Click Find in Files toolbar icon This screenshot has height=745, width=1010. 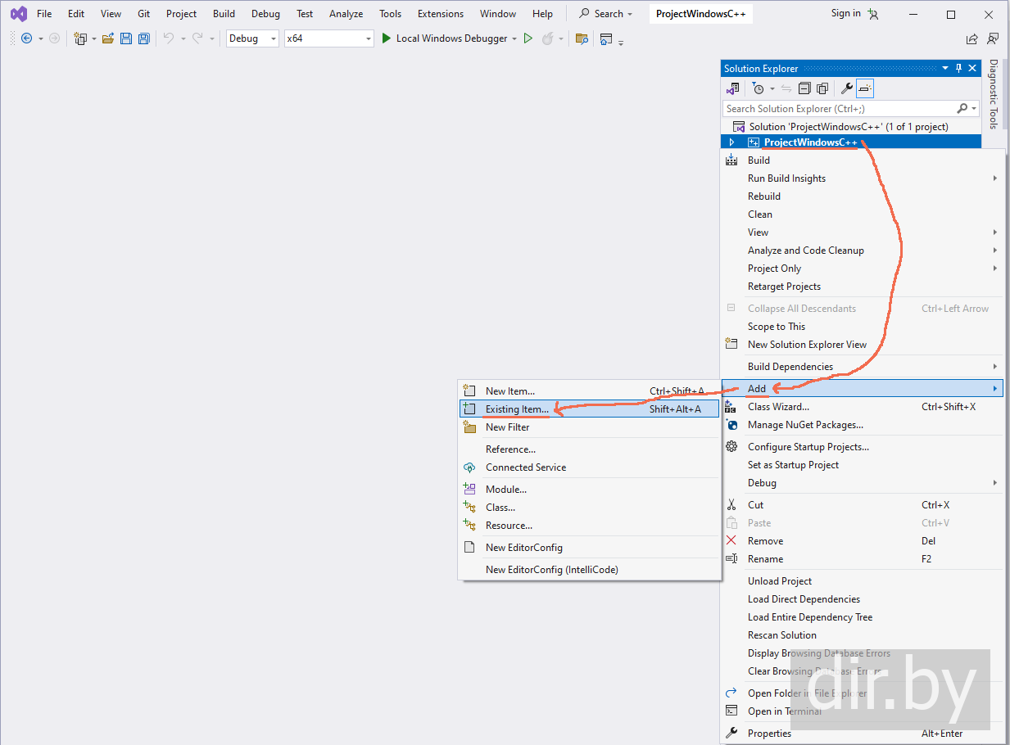pos(582,38)
